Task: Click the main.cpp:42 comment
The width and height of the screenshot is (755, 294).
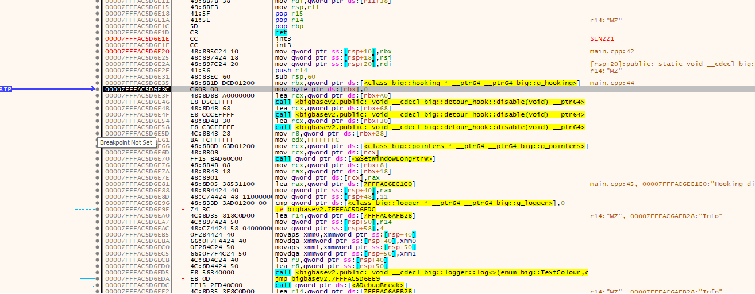Action: (612, 52)
